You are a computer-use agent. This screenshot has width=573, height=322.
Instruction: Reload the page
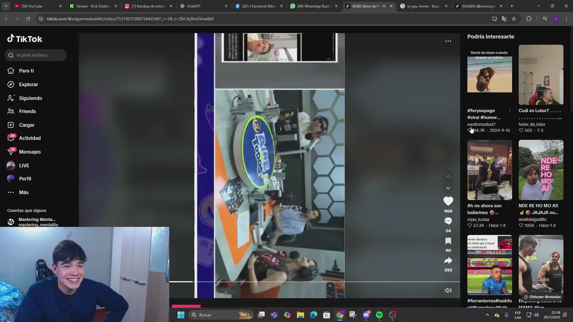coord(28,19)
